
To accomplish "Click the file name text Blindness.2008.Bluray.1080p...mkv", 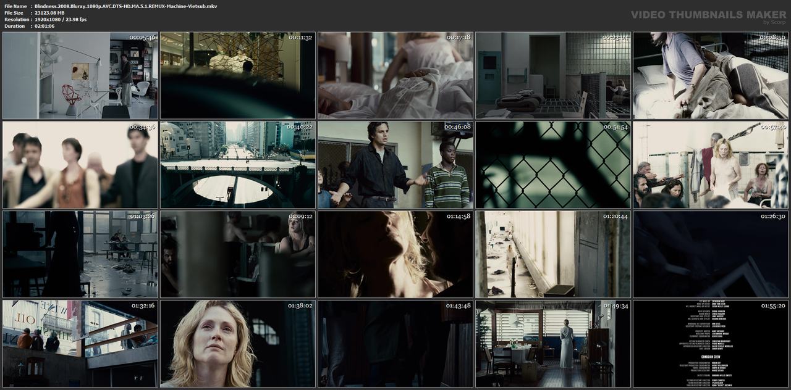I will tap(125, 6).
